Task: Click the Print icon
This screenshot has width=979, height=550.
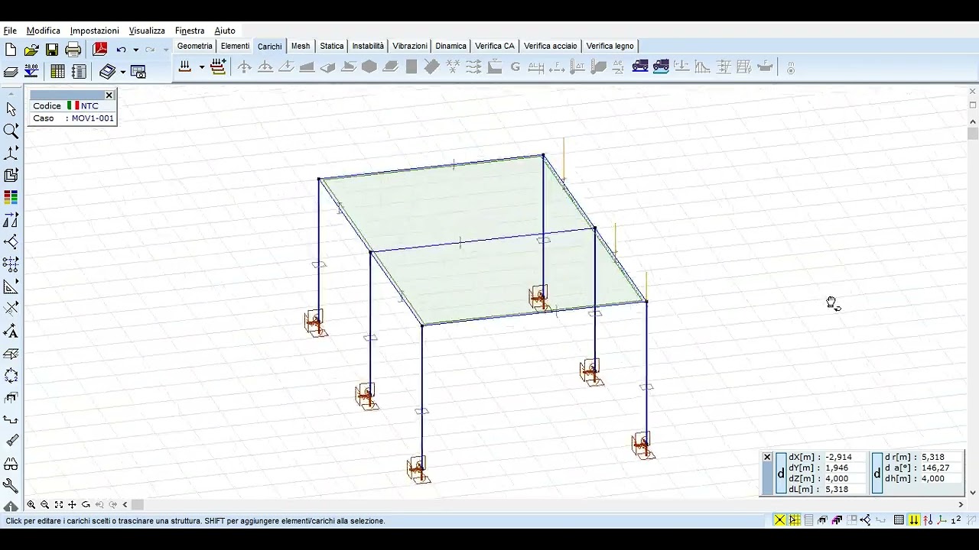Action: click(73, 50)
